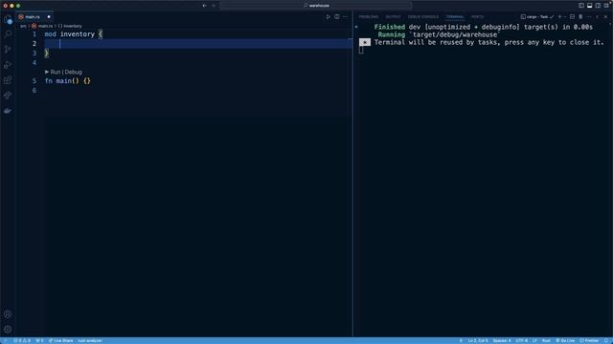This screenshot has height=344, width=613.
Task: Open the Live Share activity bar icon
Action: pos(8,96)
